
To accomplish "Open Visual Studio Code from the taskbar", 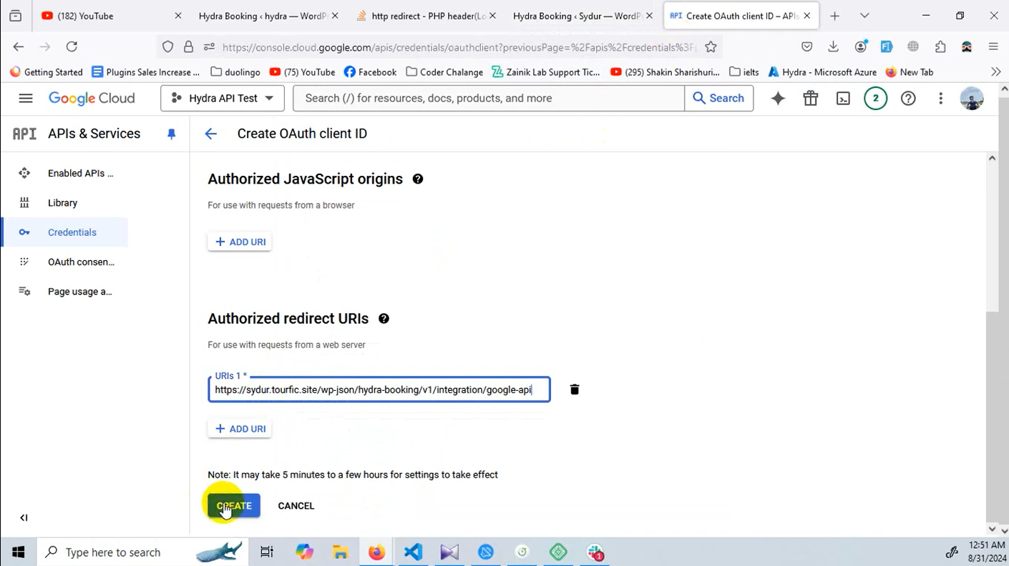I will [x=413, y=552].
